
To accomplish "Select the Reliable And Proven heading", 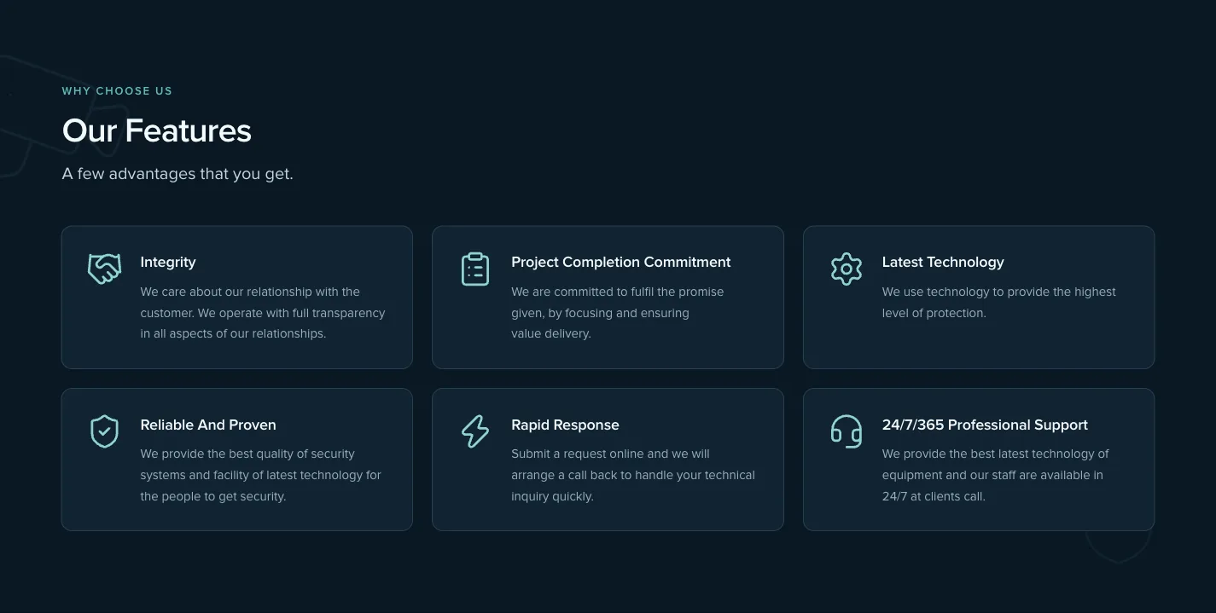I will pyautogui.click(x=208, y=425).
